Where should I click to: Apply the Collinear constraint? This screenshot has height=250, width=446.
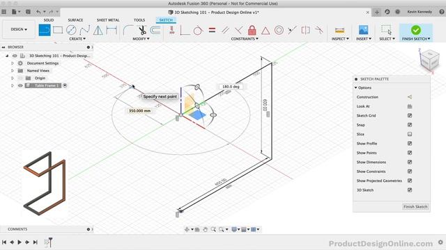point(292,30)
